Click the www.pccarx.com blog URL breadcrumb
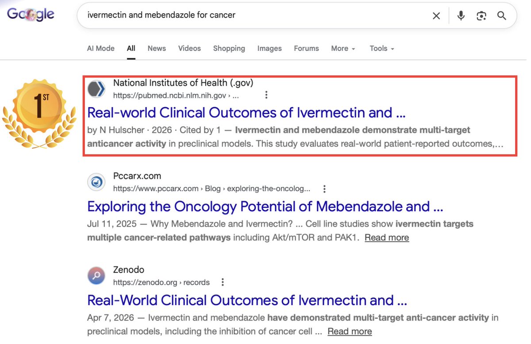 pos(212,189)
